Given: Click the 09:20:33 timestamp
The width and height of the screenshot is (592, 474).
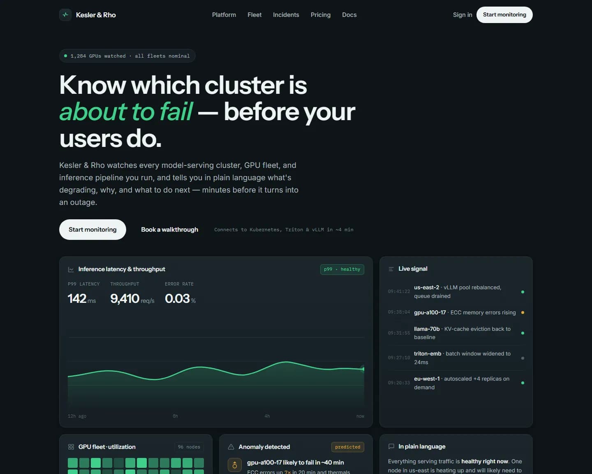Looking at the screenshot, I should [399, 383].
